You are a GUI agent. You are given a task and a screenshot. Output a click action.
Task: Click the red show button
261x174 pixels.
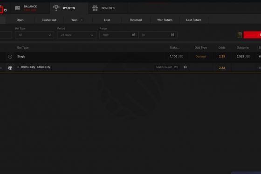[252, 35]
